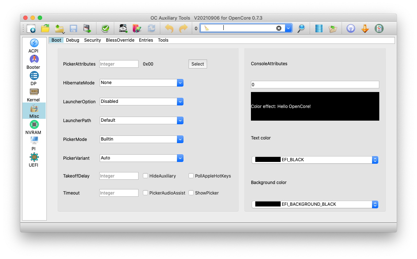The width and height of the screenshot is (417, 259).
Task: Open the Text color EFI_BLACK dropdown
Action: pos(315,160)
